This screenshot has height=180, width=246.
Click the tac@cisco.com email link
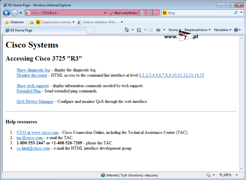[x=30, y=138]
